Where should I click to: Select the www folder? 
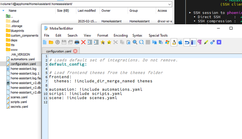tap(12, 50)
